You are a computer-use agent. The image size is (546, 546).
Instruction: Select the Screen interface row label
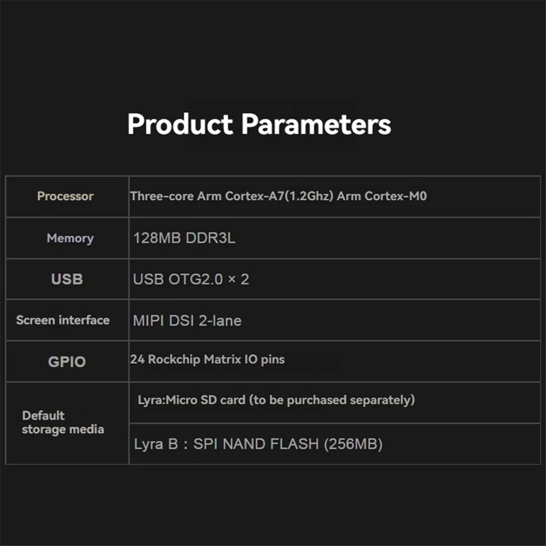[63, 320]
